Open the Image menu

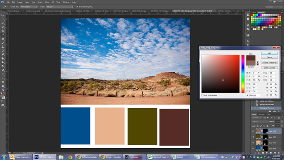[20, 2]
